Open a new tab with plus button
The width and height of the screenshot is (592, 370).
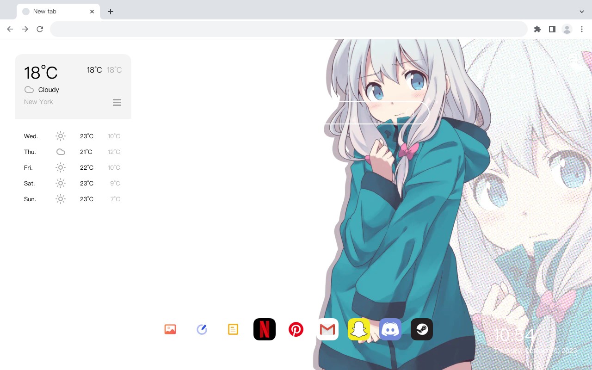(x=111, y=12)
